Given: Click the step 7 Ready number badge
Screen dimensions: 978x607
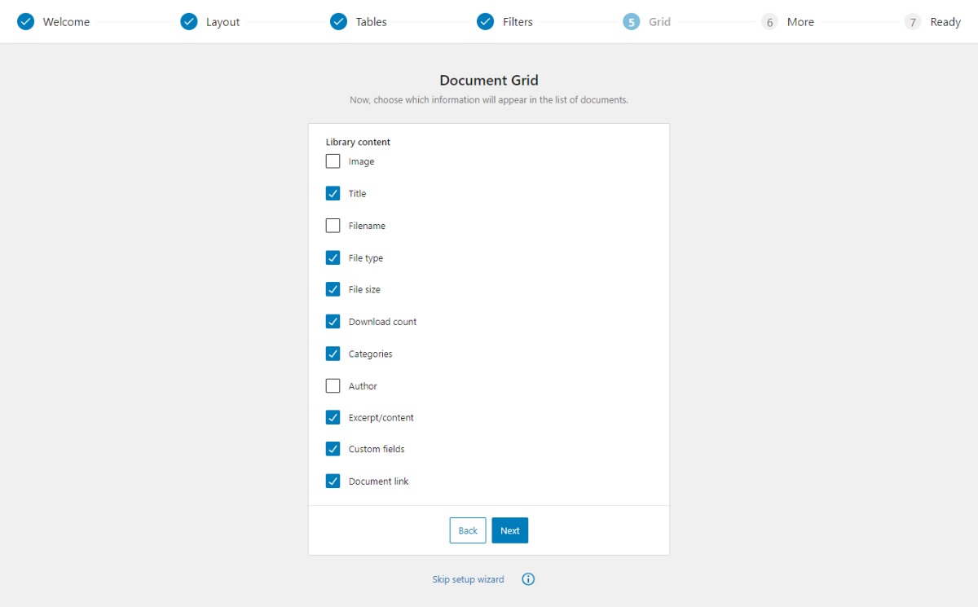Looking at the screenshot, I should coord(913,22).
